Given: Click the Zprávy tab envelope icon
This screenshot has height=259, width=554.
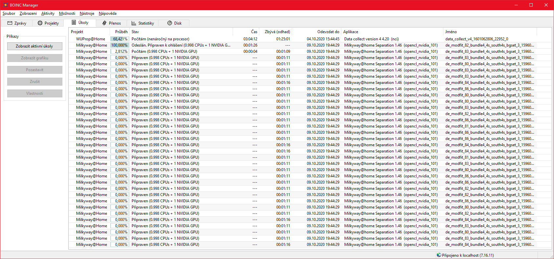Looking at the screenshot, I should click(x=10, y=23).
